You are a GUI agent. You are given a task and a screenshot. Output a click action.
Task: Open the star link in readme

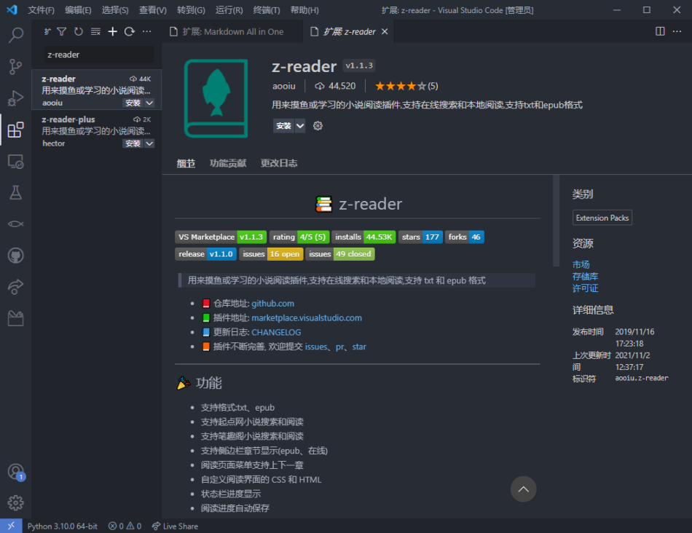pos(359,347)
